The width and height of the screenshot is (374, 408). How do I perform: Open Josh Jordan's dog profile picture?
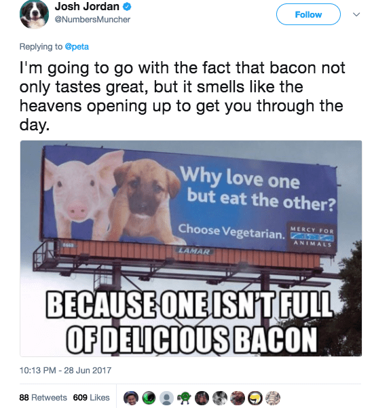click(x=34, y=14)
